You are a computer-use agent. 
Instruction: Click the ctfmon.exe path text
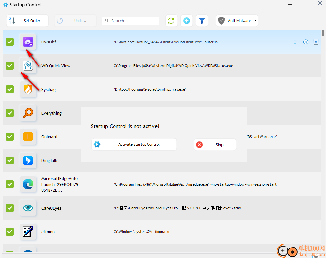click(142, 232)
